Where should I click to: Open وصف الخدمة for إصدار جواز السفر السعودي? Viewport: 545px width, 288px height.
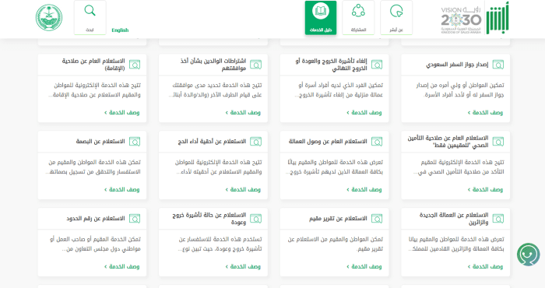pyautogui.click(x=485, y=113)
